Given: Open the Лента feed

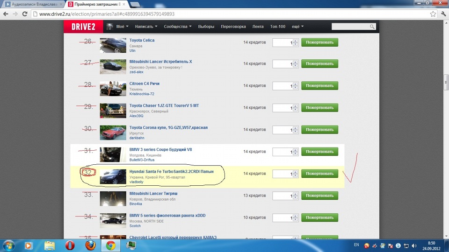Looking at the screenshot, I should [x=258, y=27].
